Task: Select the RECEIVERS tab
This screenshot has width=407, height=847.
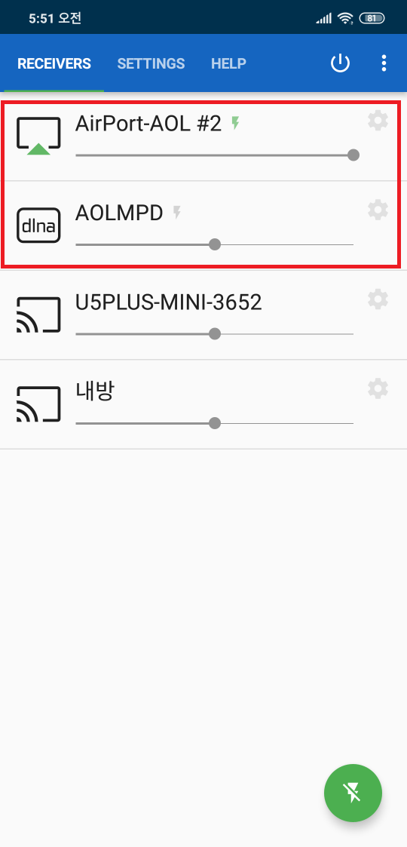Action: (x=54, y=64)
